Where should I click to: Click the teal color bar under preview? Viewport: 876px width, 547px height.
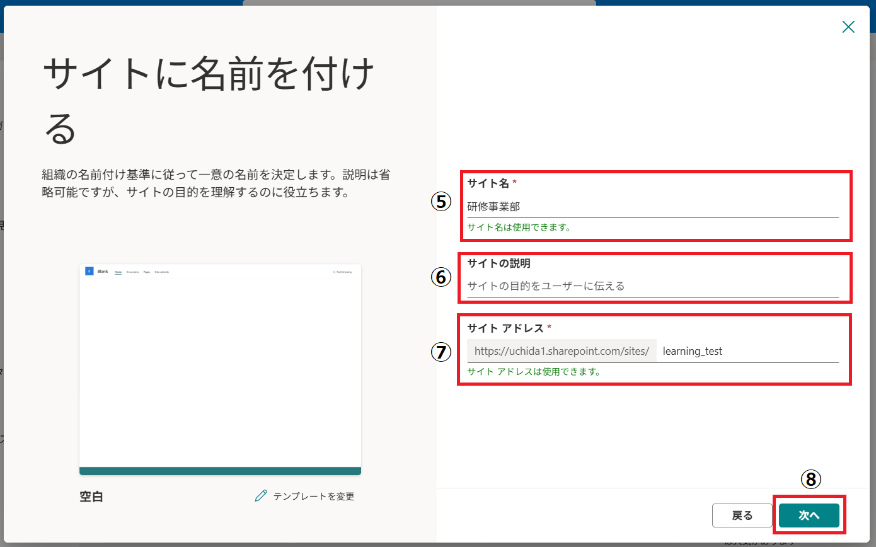tap(220, 471)
